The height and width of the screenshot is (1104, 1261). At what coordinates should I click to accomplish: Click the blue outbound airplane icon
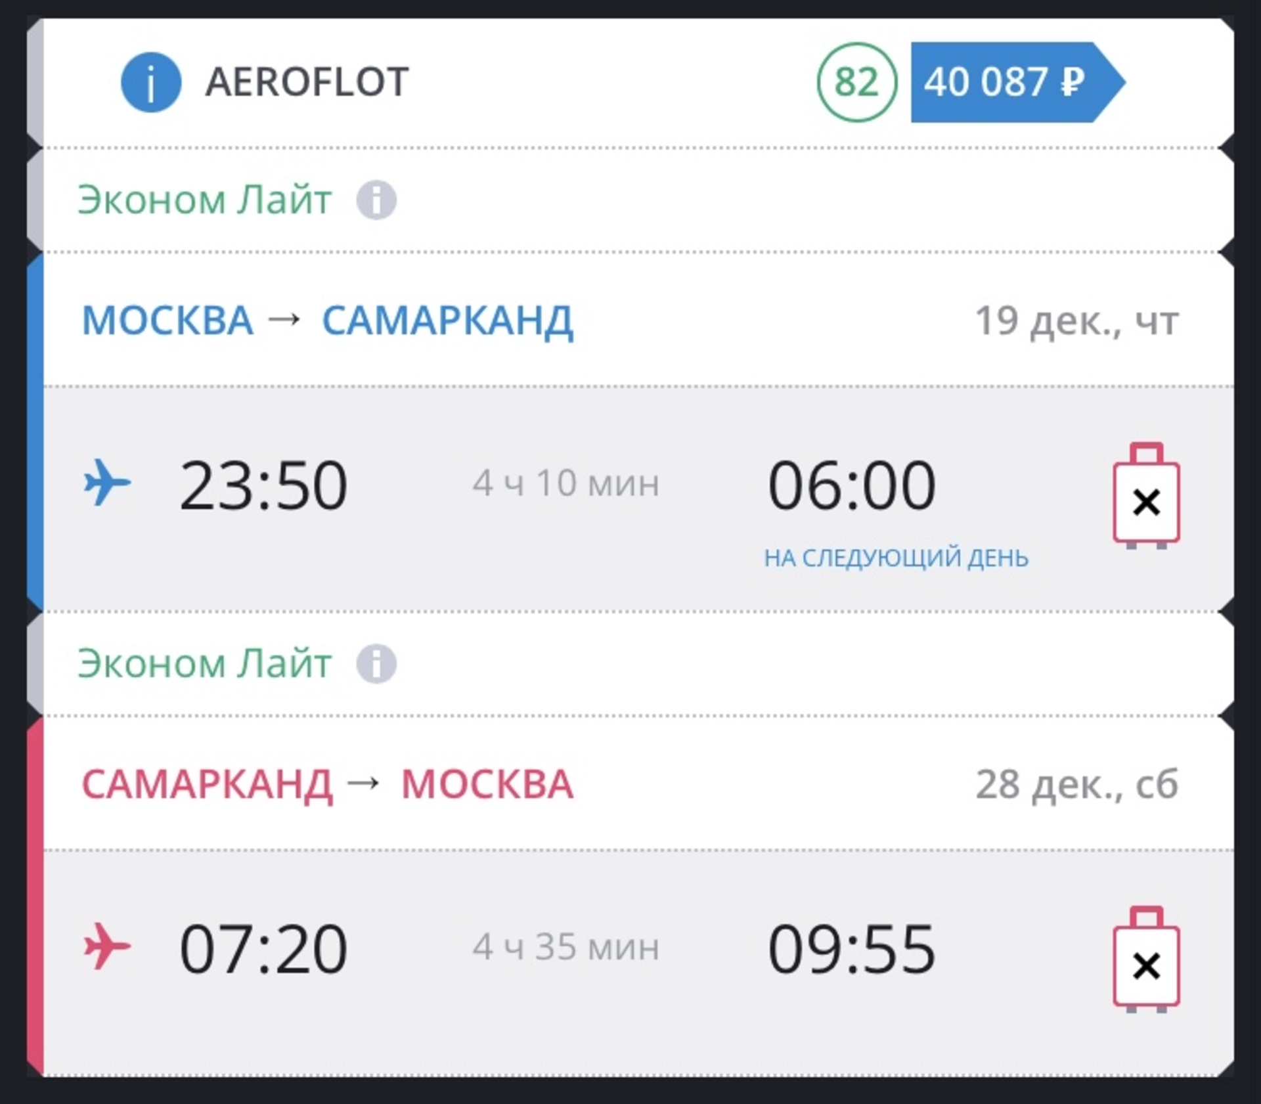click(x=107, y=483)
